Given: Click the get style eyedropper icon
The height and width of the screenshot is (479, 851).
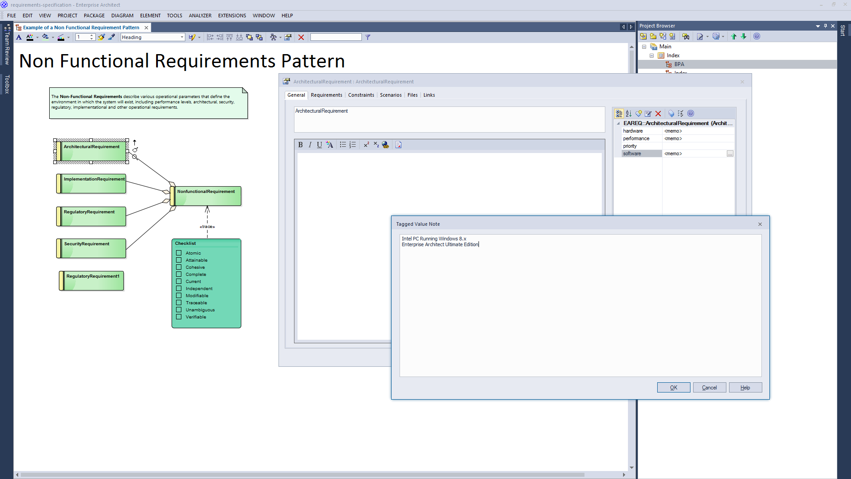Looking at the screenshot, I should coord(112,37).
